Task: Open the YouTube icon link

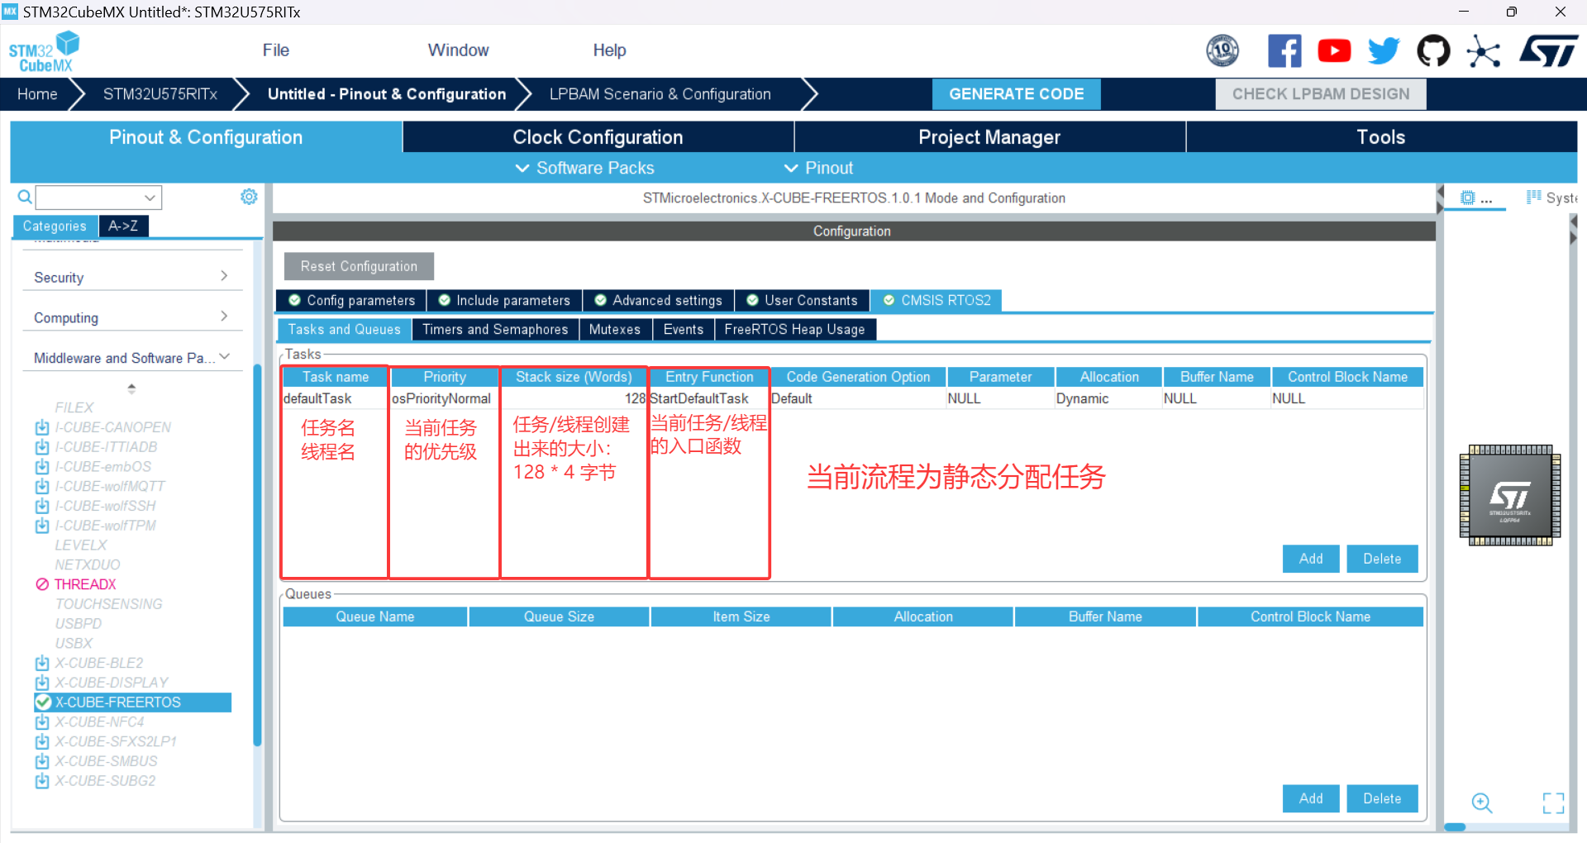Action: (x=1334, y=51)
